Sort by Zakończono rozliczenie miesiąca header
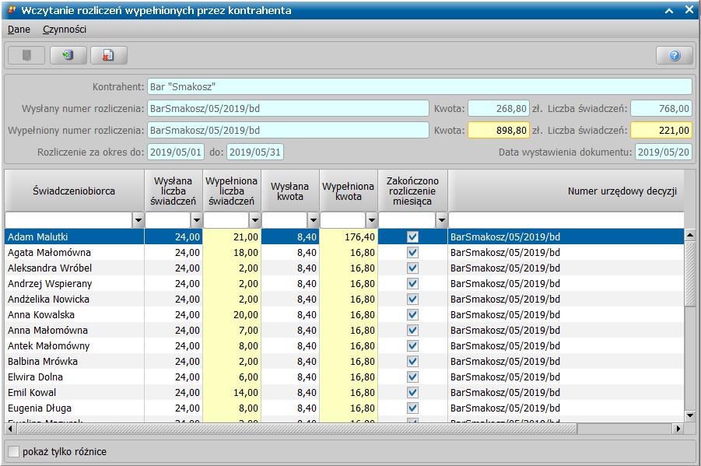The image size is (701, 466). [x=412, y=191]
